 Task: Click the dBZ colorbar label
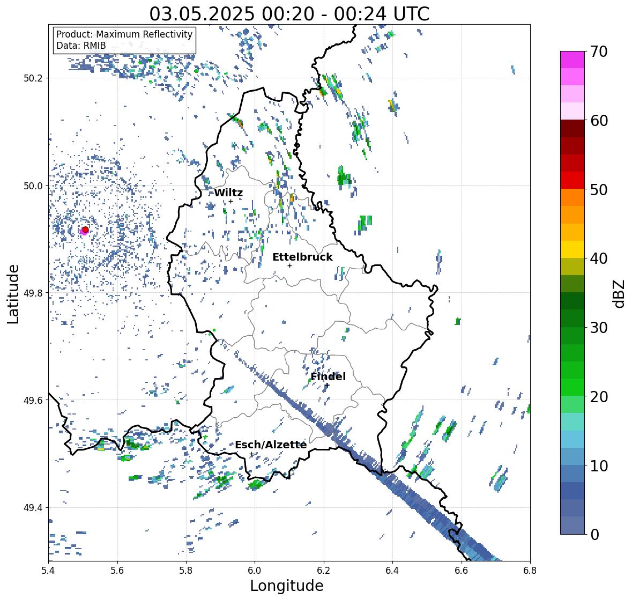[620, 293]
